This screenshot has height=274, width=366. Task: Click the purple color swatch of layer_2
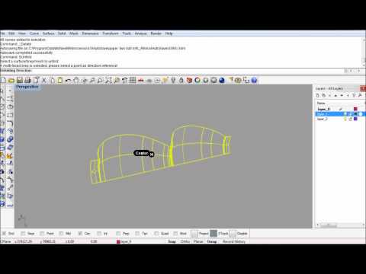355,119
